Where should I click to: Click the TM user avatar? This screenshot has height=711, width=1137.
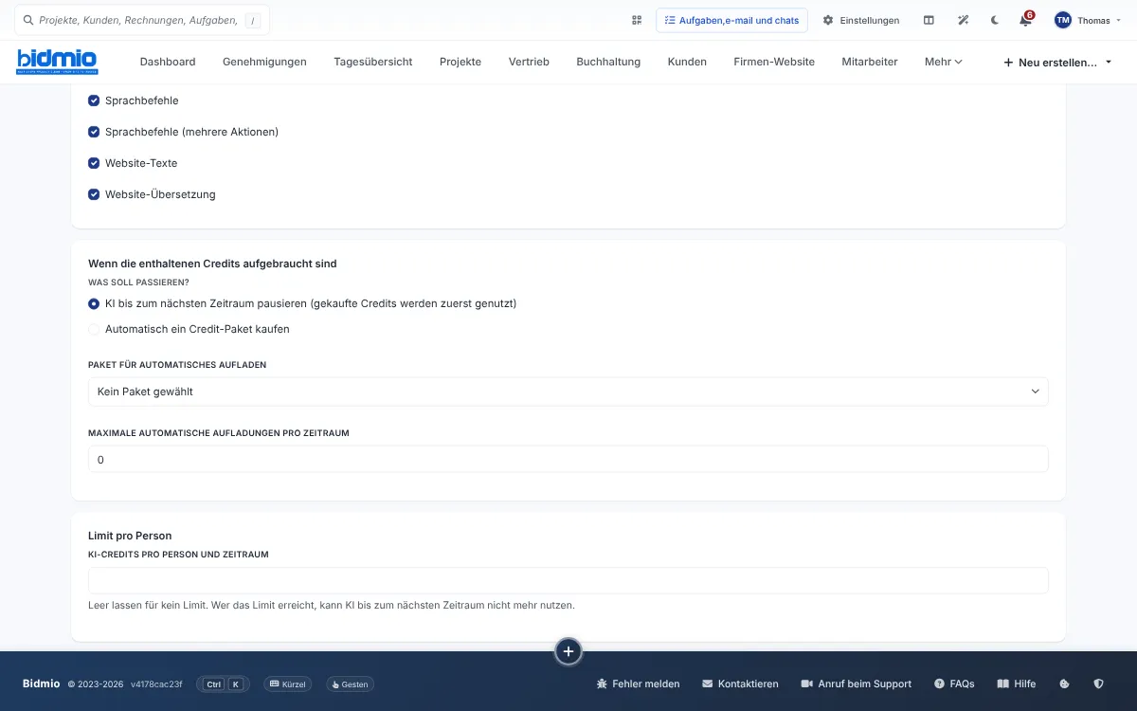click(1063, 20)
